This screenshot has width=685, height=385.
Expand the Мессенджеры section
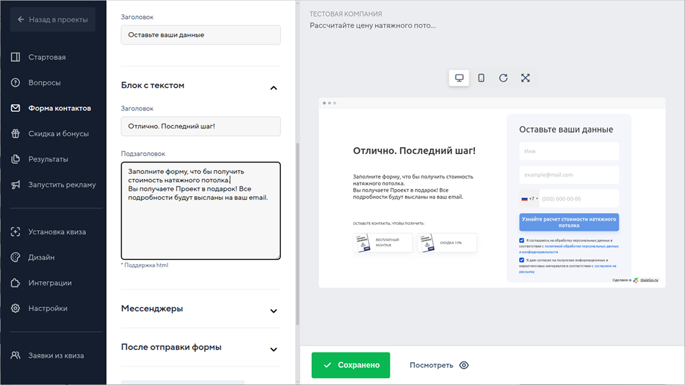pos(273,311)
